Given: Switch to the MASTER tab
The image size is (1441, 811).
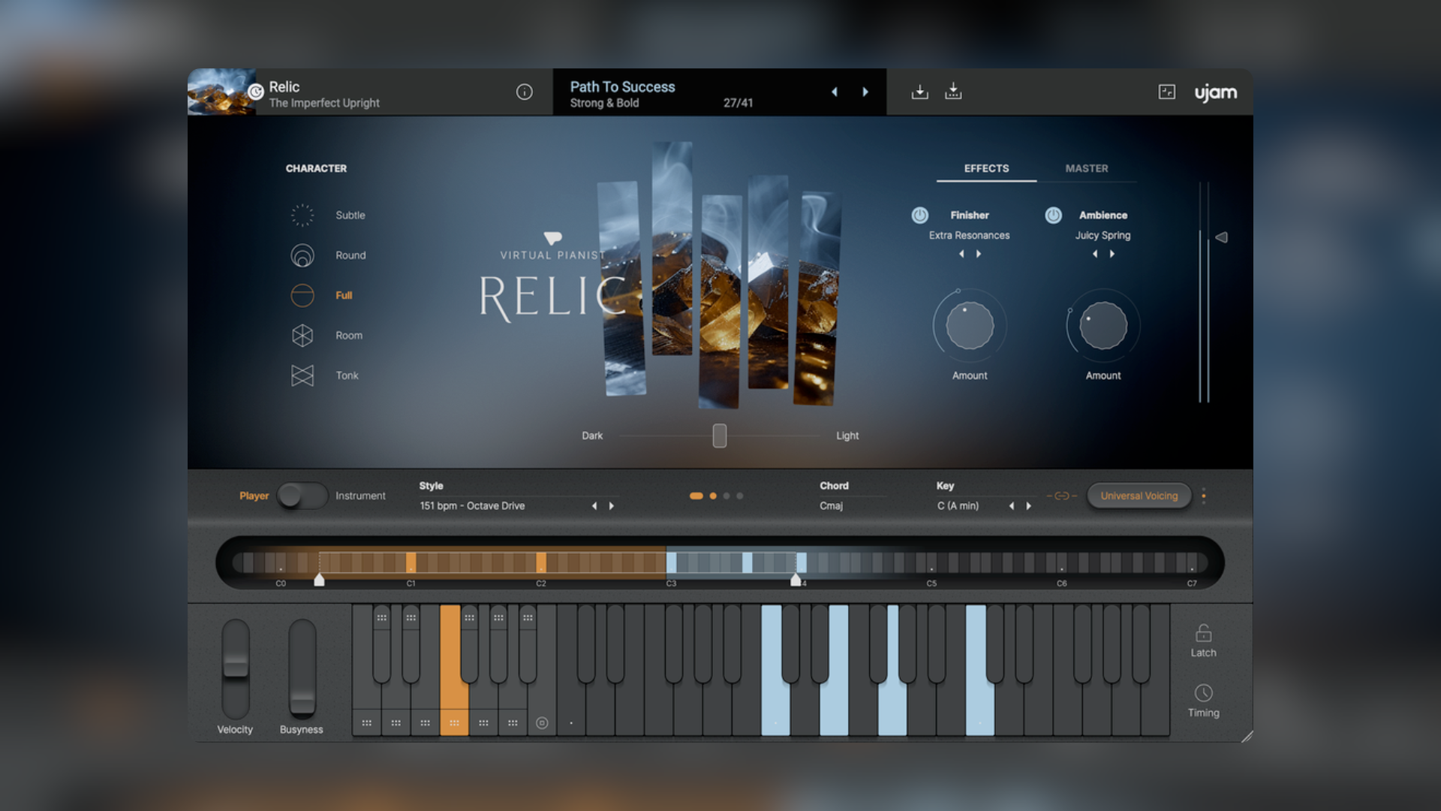Looking at the screenshot, I should (x=1086, y=168).
